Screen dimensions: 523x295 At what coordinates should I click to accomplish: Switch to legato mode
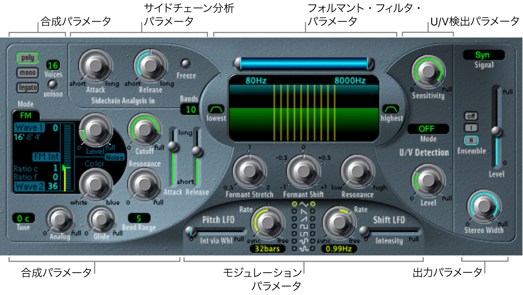coord(27,88)
